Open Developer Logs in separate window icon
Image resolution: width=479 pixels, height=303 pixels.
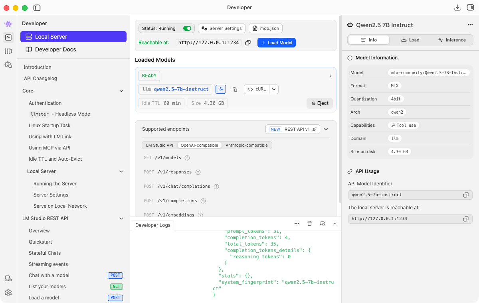322,224
